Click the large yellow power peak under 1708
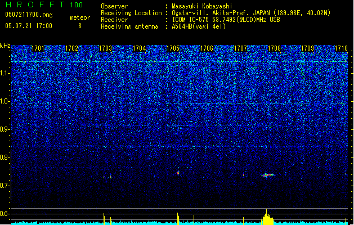Image resolution: width=354 pixels, height=225 pixels. [x=267, y=217]
